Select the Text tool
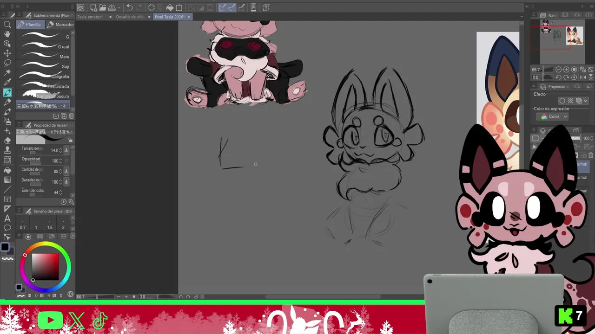The width and height of the screenshot is (595, 334). [x=7, y=218]
